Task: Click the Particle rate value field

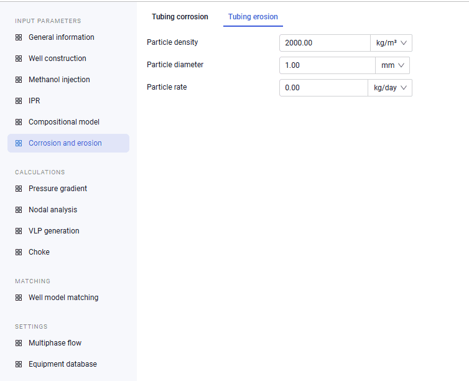Action: [323, 88]
